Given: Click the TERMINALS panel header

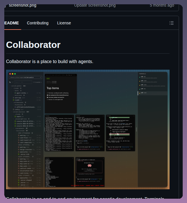Looking at the screenshot, I should click(143, 74).
